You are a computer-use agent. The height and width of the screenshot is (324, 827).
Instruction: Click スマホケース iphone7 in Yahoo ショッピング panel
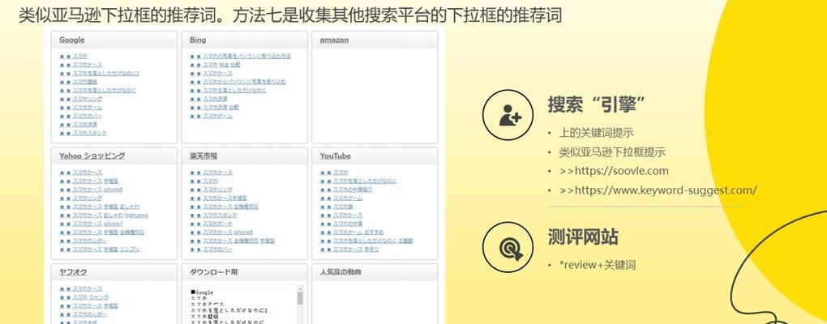(97, 224)
